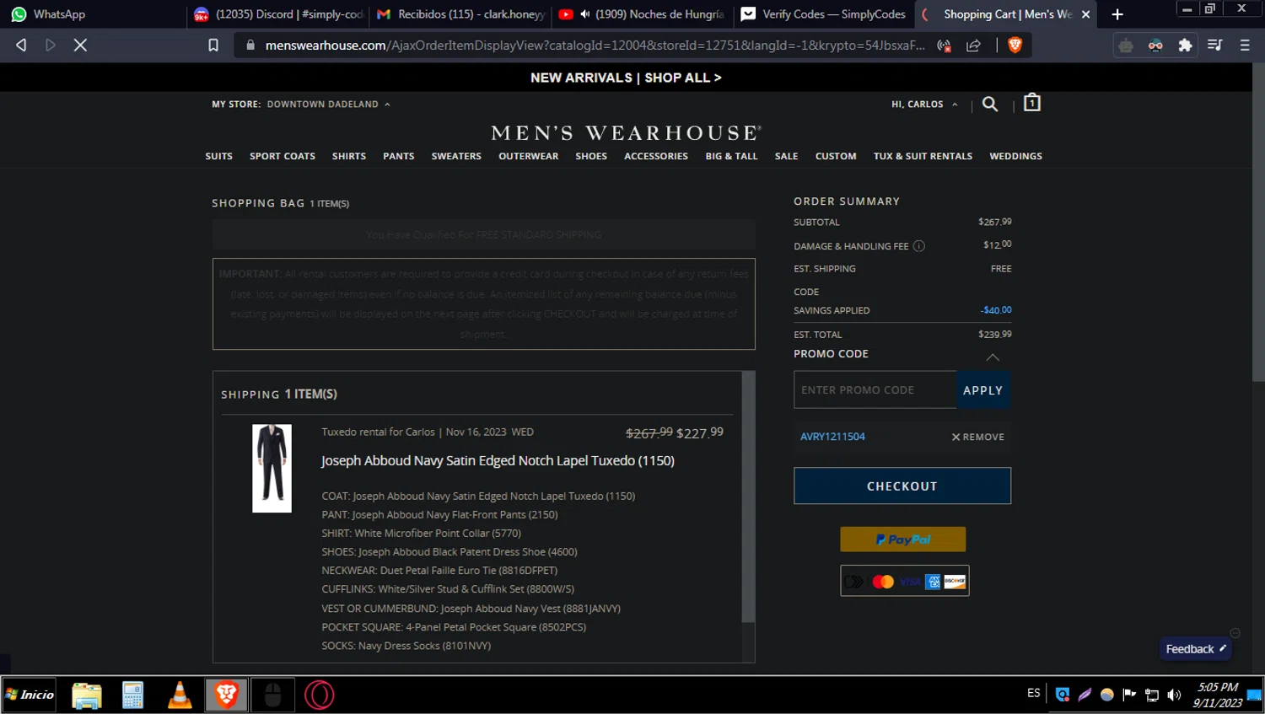Focus the Enter Promo Code field
This screenshot has height=714, width=1265.
875,390
